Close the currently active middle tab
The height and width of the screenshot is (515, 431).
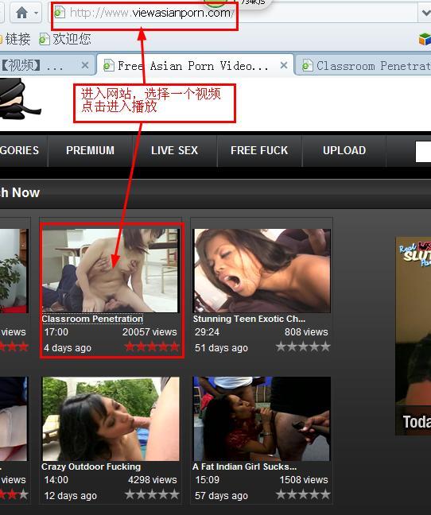(284, 65)
